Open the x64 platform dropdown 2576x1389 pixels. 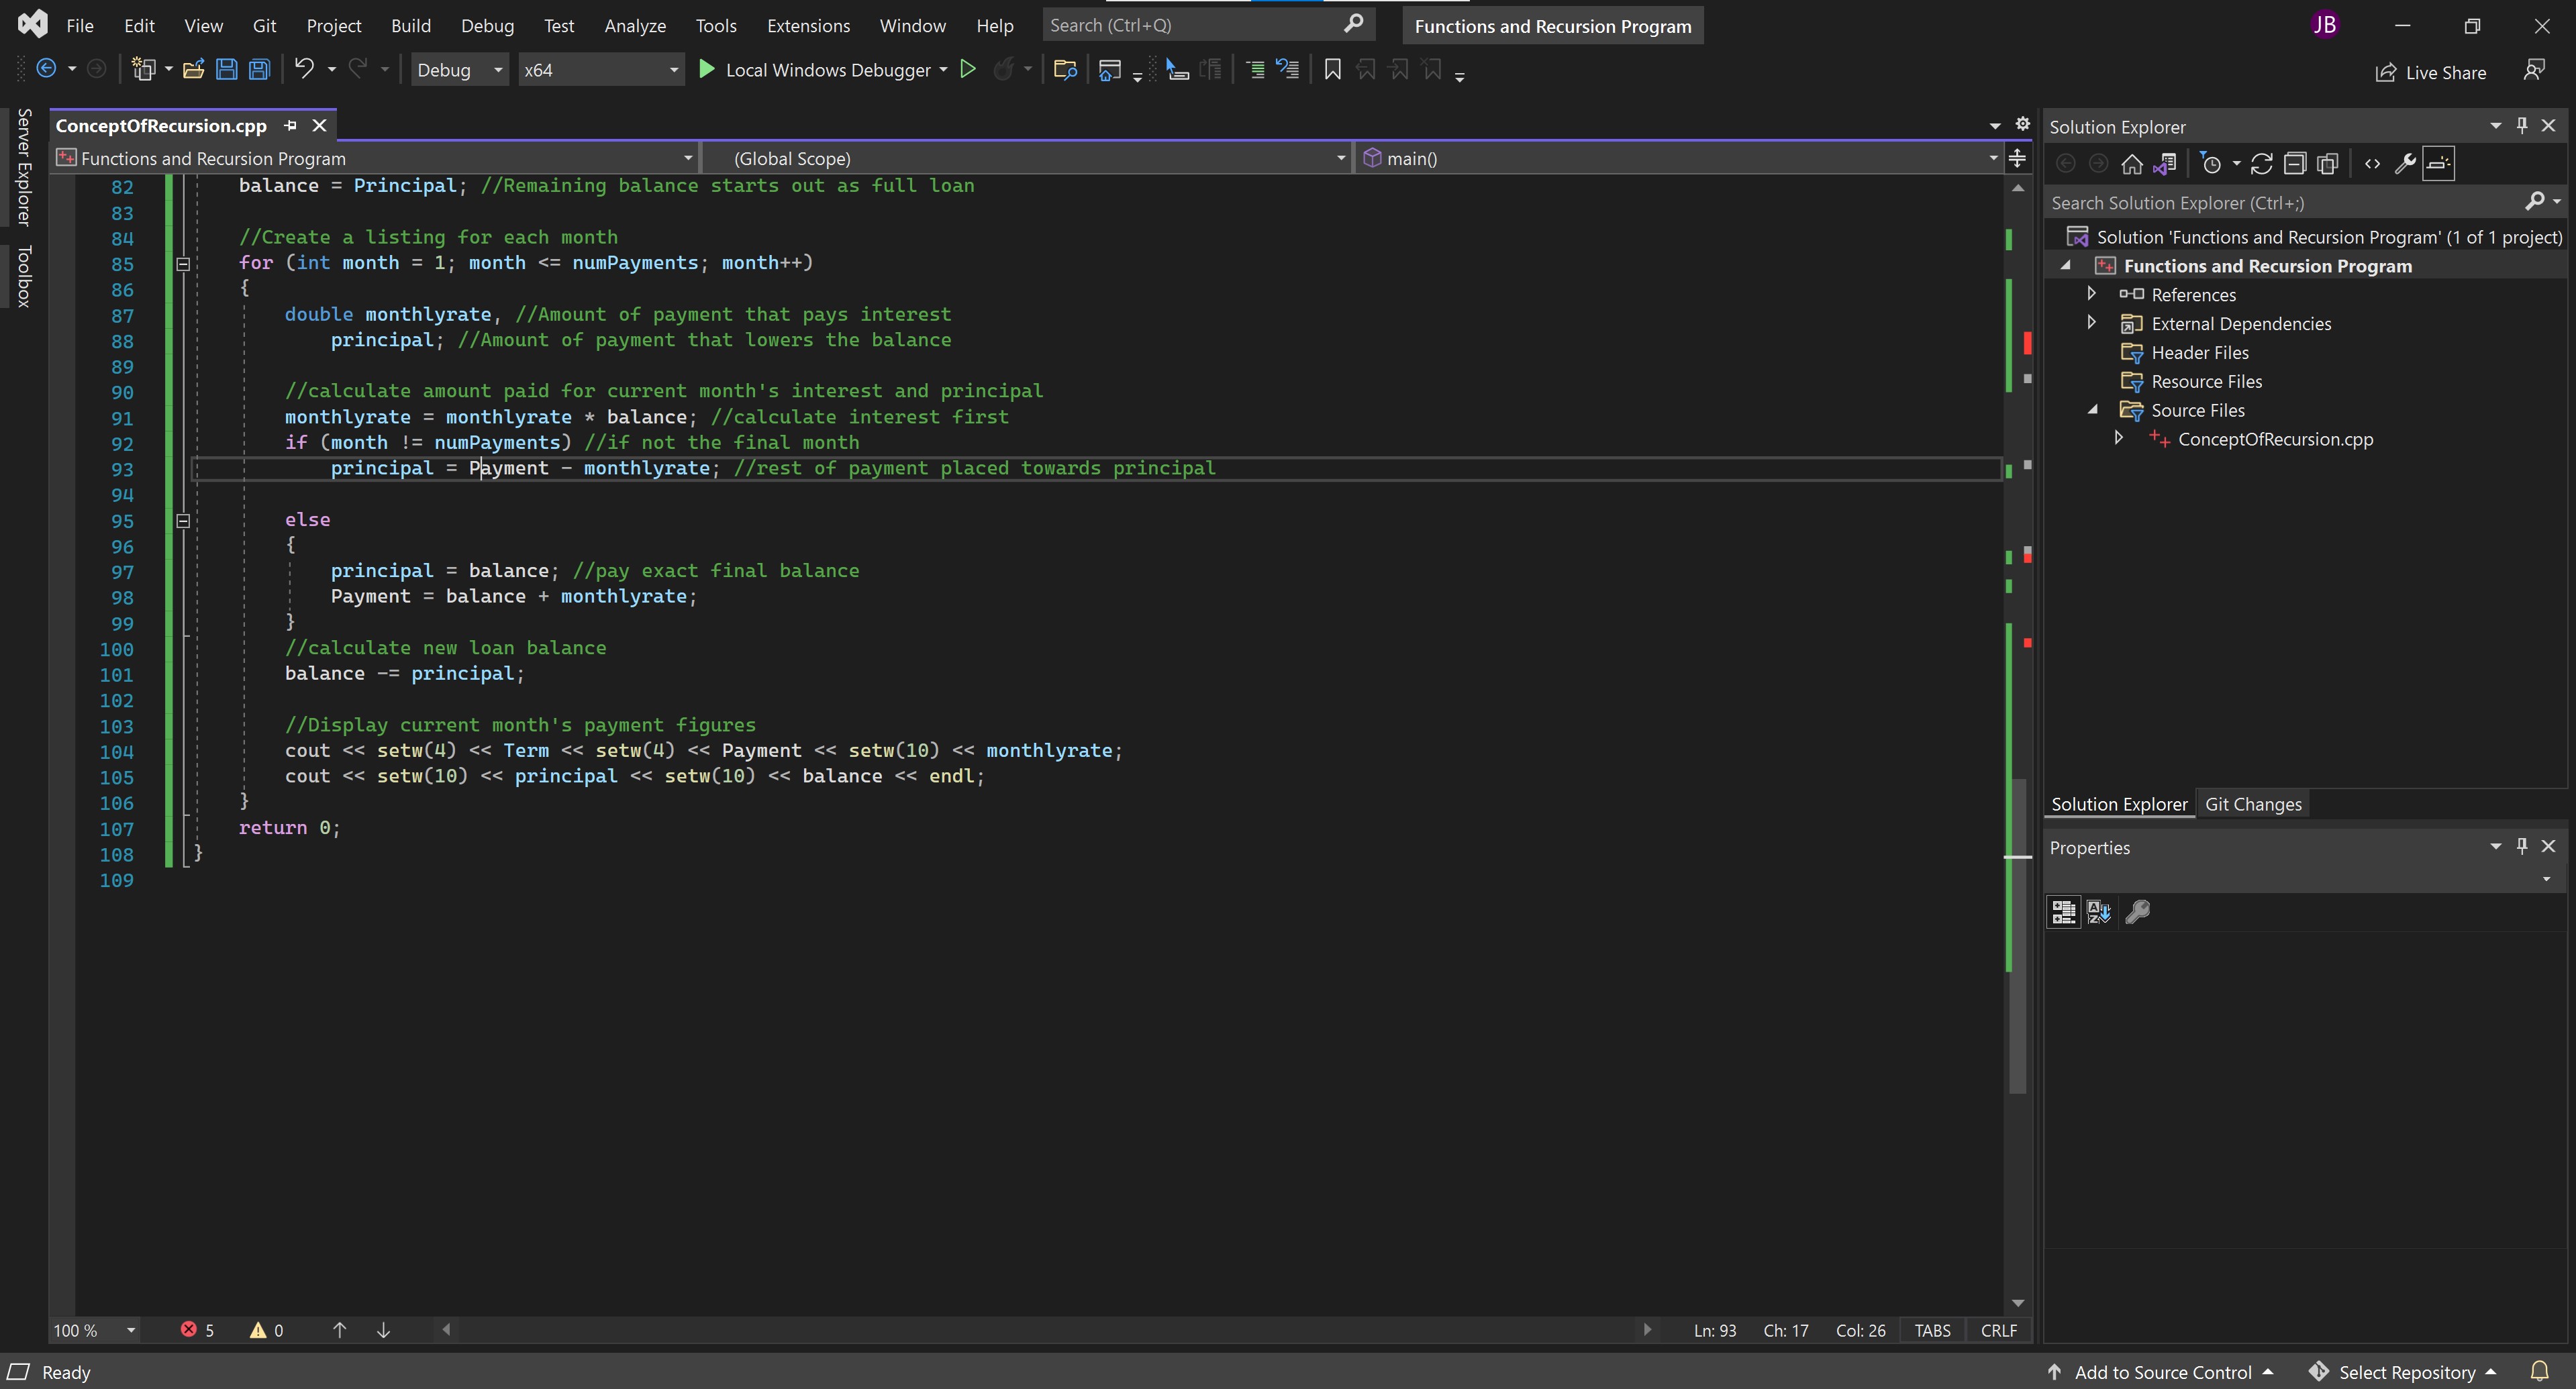(x=600, y=70)
